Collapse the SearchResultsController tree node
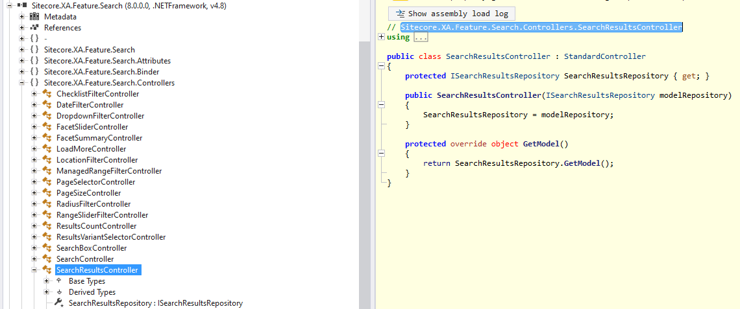Viewport: 740px width, 309px height. pos(34,270)
